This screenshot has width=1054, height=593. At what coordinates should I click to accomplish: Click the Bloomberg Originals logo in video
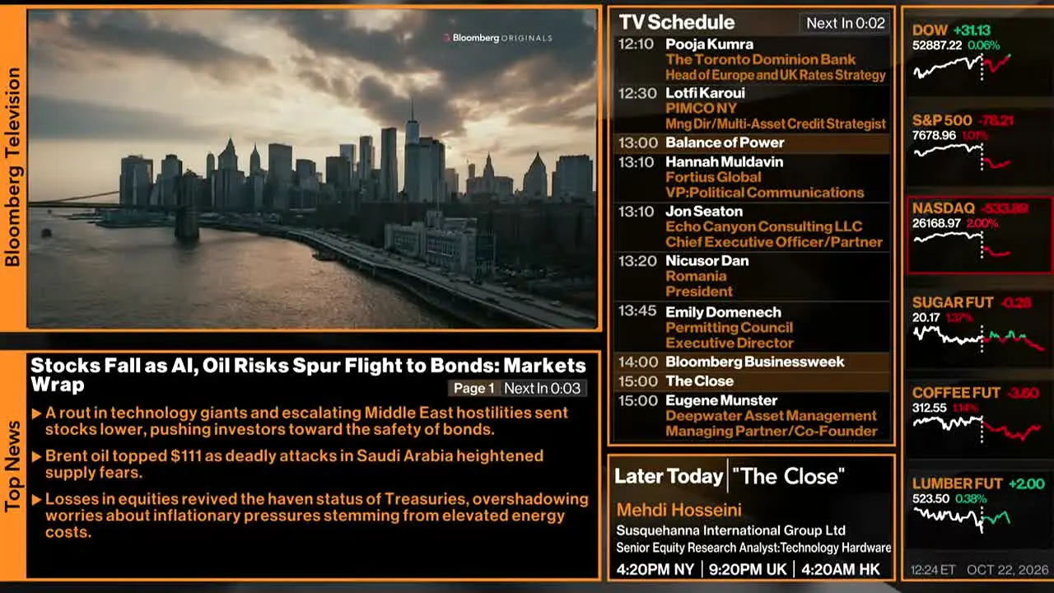[x=497, y=38]
